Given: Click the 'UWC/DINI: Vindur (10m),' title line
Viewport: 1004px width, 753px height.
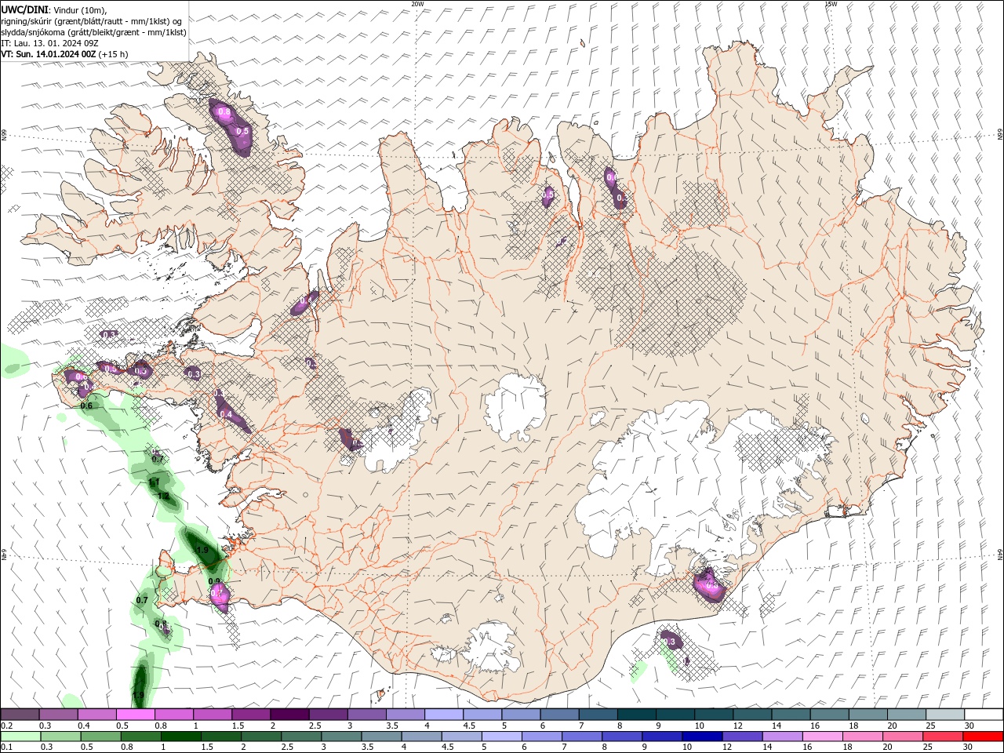Looking at the screenshot, I should click(54, 9).
